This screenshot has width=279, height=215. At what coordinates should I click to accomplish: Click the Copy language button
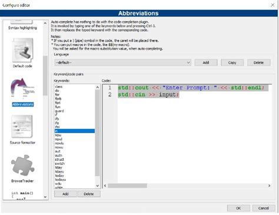pyautogui.click(x=232, y=62)
